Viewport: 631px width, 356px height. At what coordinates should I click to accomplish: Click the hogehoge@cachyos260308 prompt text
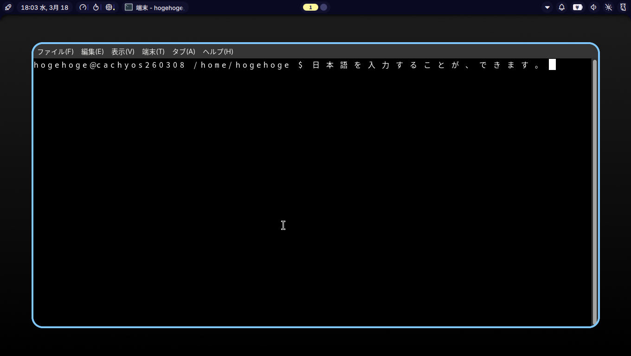(109, 65)
